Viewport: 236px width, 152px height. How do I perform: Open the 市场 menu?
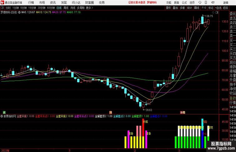(x=42, y=2)
